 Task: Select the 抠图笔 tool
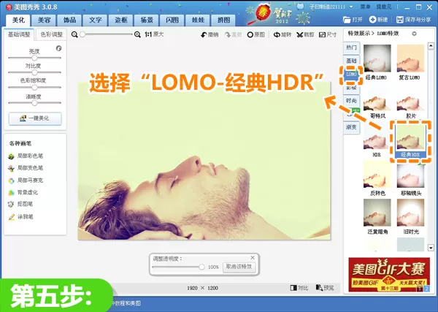(20, 204)
